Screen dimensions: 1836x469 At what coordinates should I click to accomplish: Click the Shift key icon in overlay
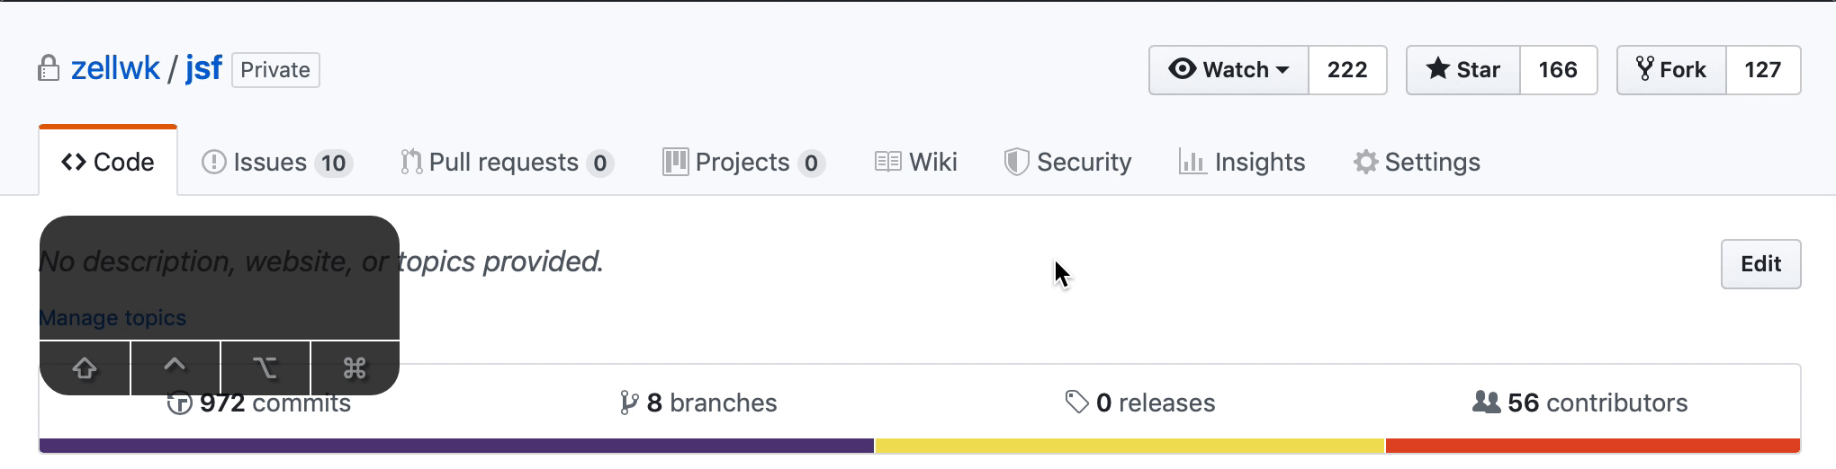(85, 368)
